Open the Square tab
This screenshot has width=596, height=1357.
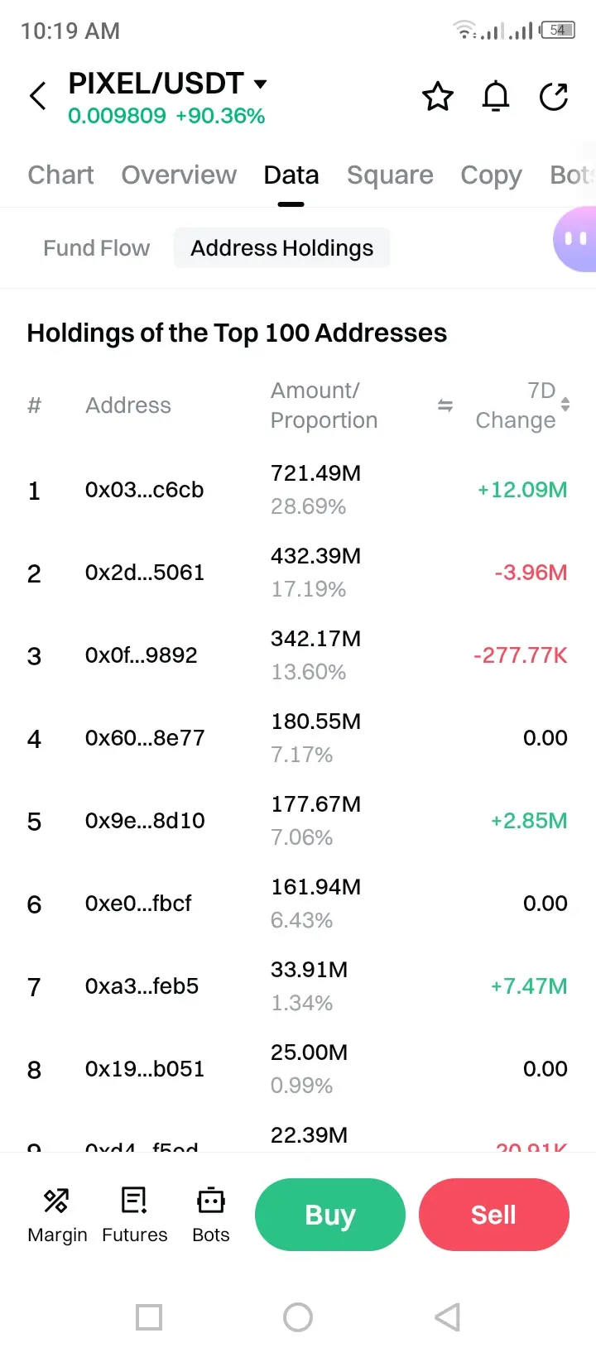coord(390,175)
